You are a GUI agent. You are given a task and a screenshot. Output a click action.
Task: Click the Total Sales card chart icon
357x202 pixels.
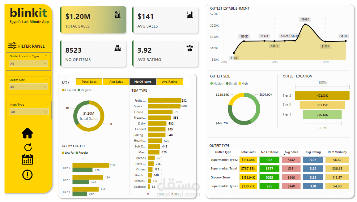pyautogui.click(x=118, y=15)
